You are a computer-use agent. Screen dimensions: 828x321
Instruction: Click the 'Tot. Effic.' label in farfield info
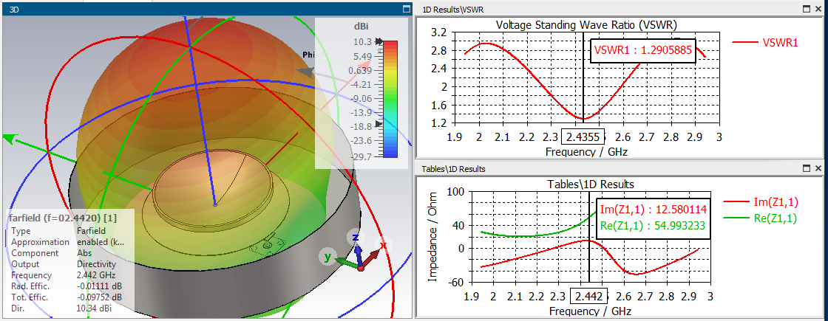click(29, 297)
